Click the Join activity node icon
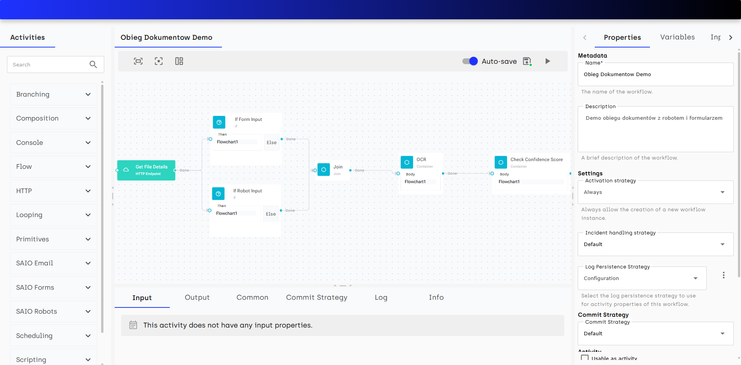This screenshot has width=741, height=365. pos(323,170)
